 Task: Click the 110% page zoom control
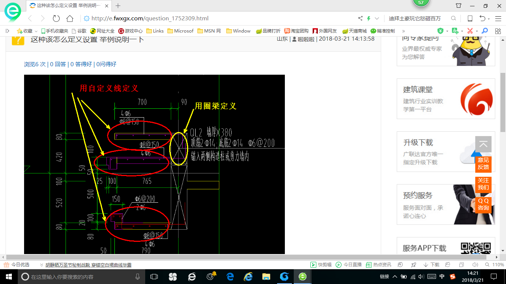click(494, 265)
